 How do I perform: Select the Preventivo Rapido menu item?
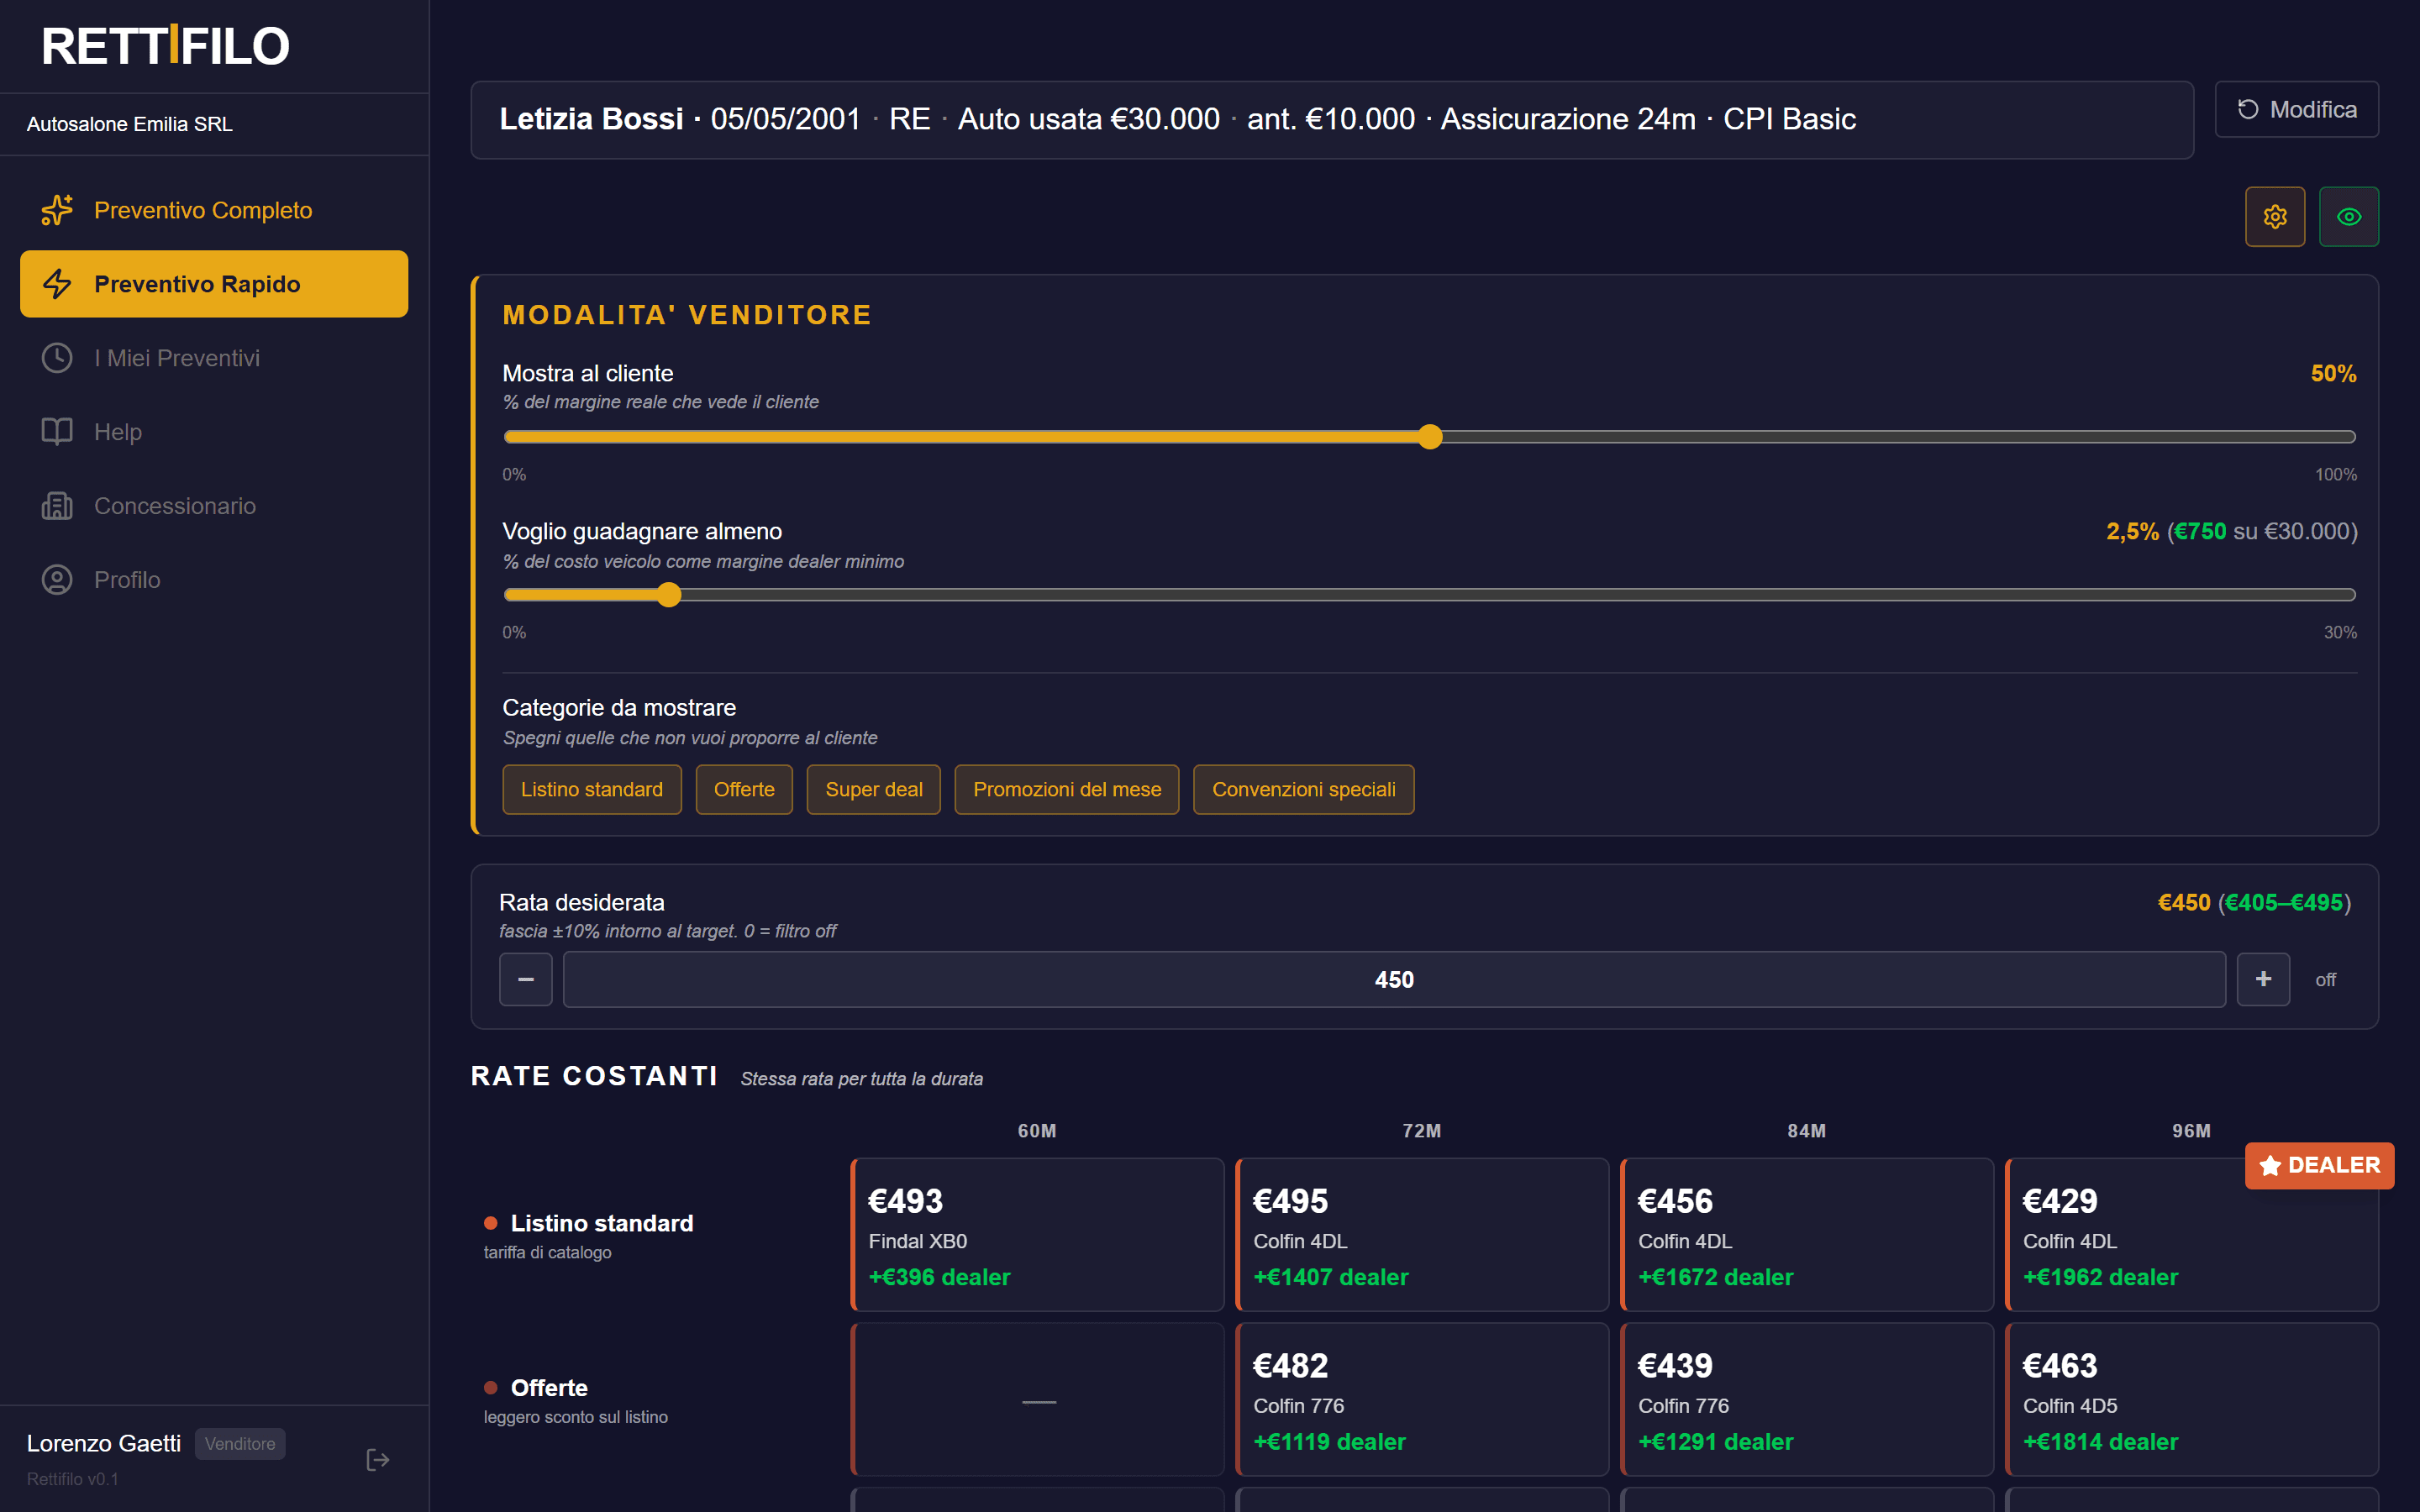pyautogui.click(x=214, y=284)
